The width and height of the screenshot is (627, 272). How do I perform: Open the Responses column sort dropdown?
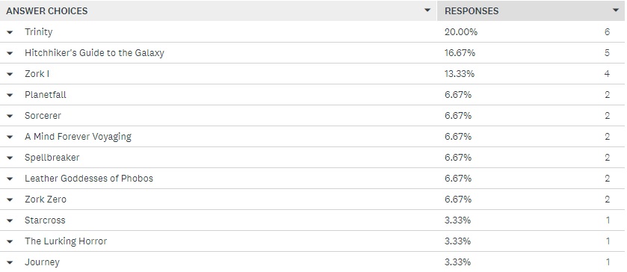(x=616, y=10)
